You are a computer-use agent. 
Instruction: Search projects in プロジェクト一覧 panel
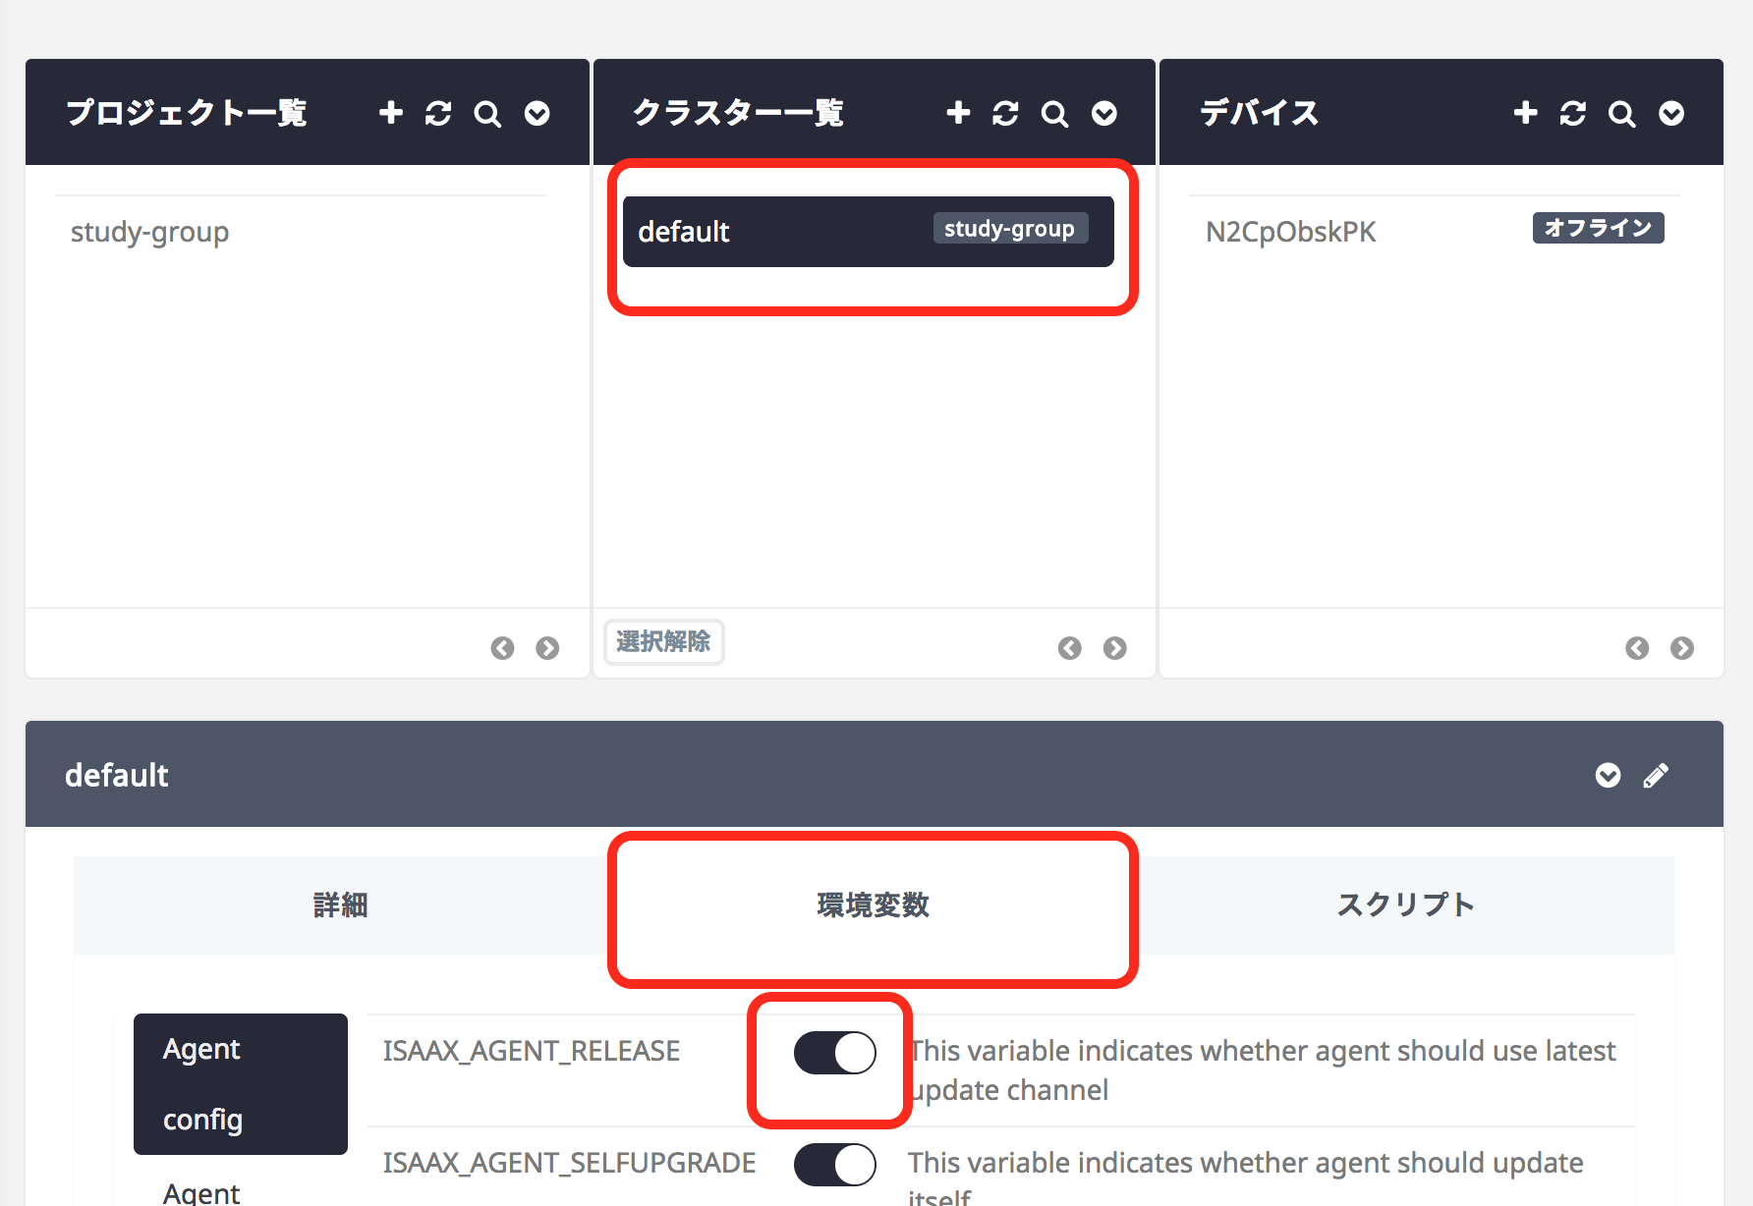487,114
